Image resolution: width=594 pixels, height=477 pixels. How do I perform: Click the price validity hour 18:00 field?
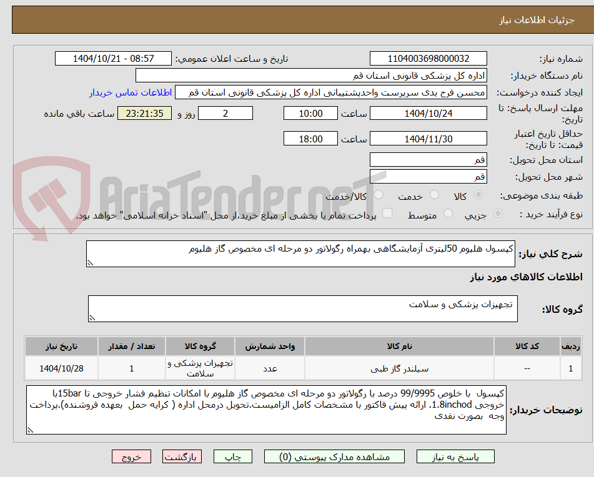click(x=310, y=139)
